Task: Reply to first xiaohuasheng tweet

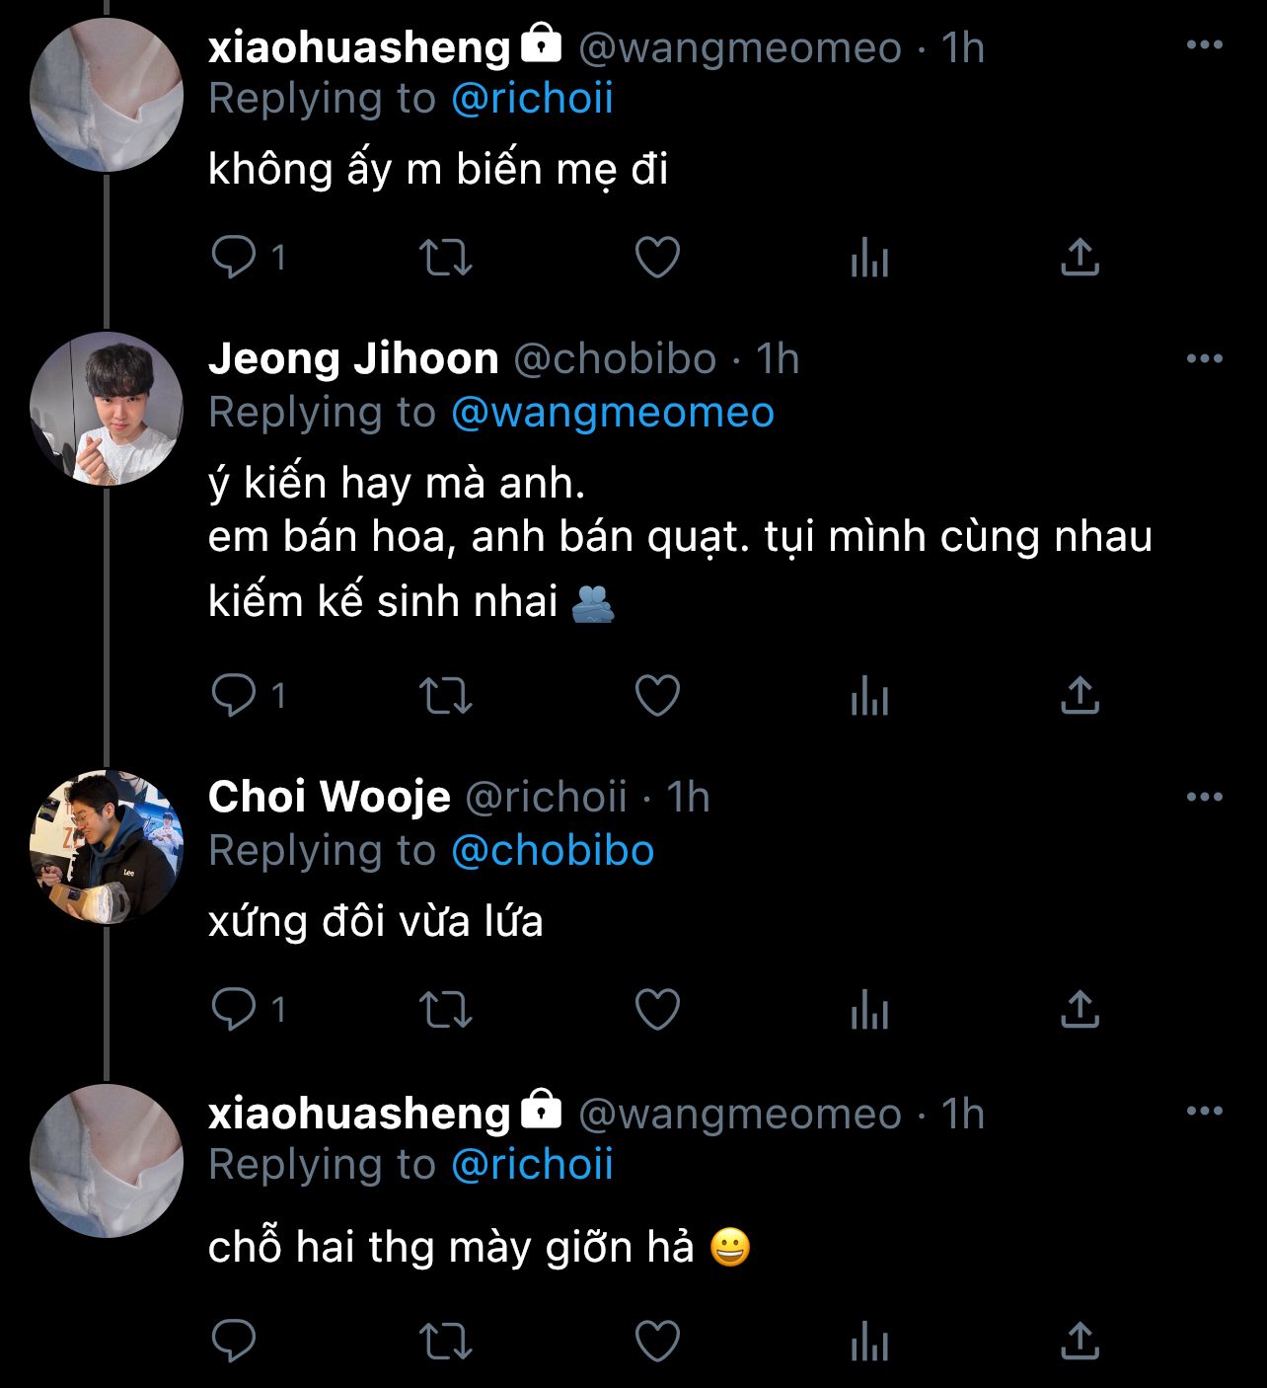Action: pos(234,258)
